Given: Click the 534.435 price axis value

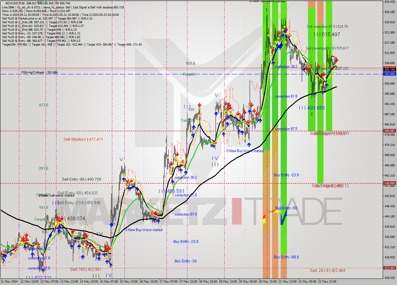Looking at the screenshot, I should pos(390,2).
